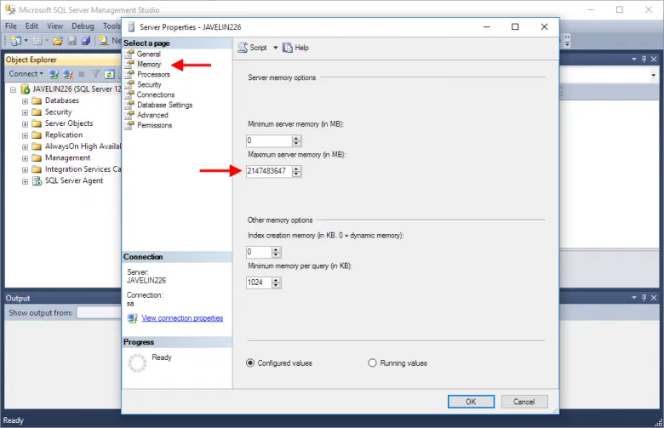The height and width of the screenshot is (428, 664).
Task: Click the New Query icon
Action: pyautogui.click(x=103, y=41)
